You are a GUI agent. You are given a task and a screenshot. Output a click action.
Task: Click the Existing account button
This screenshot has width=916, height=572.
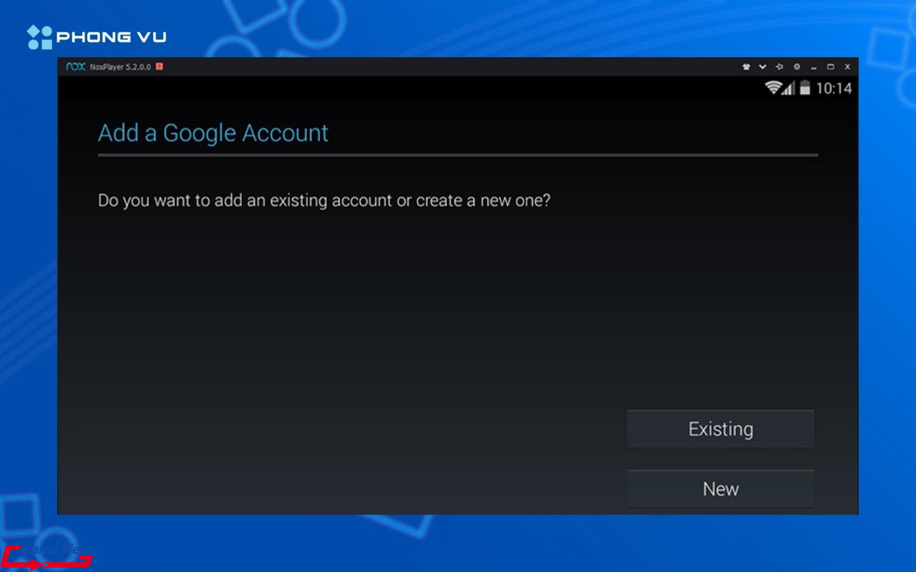(720, 429)
